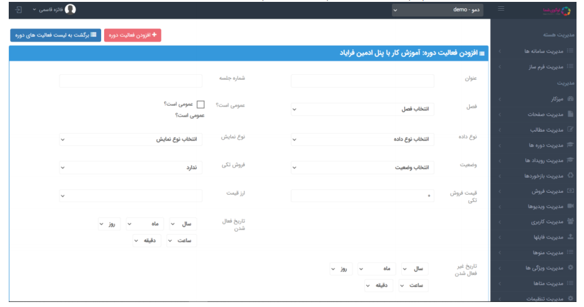Open the user avatar profile icon
584x307 pixels.
(x=70, y=9)
